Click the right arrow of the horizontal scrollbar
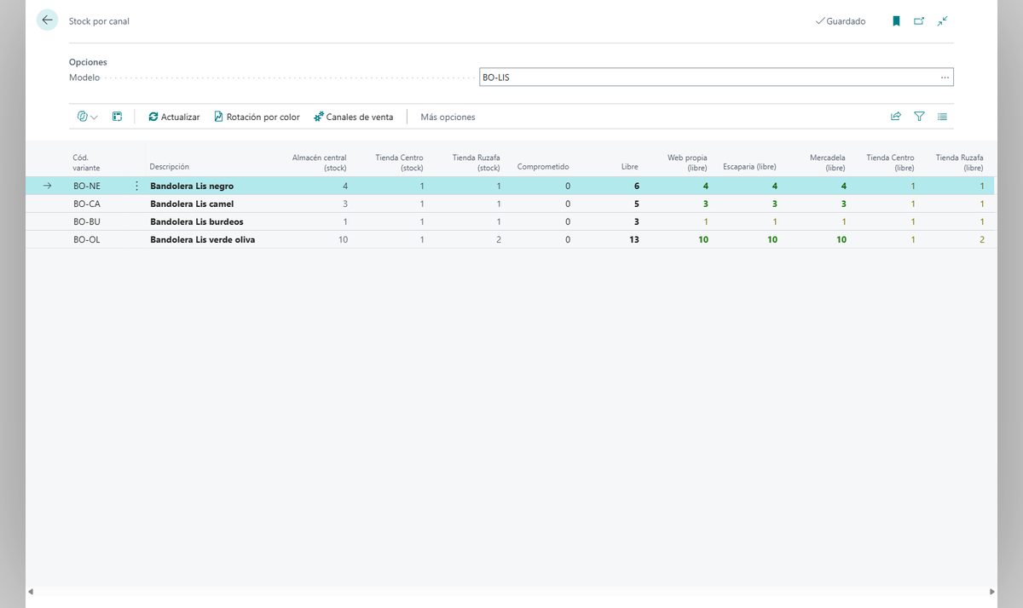This screenshot has height=608, width=1023. click(x=991, y=592)
